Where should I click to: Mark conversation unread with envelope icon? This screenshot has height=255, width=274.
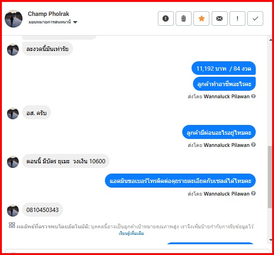point(220,19)
